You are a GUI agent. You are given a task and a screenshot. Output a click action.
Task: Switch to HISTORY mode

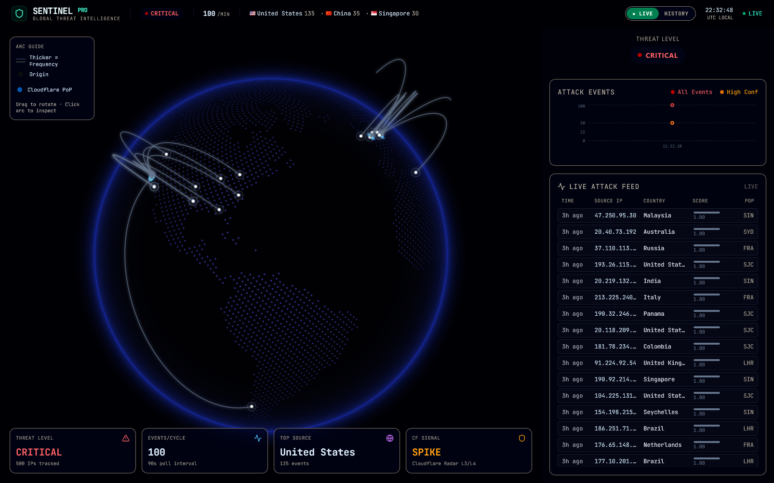[x=676, y=13]
